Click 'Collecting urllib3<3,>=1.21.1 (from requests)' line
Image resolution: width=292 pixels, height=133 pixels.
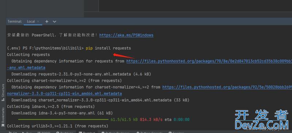click(58, 126)
